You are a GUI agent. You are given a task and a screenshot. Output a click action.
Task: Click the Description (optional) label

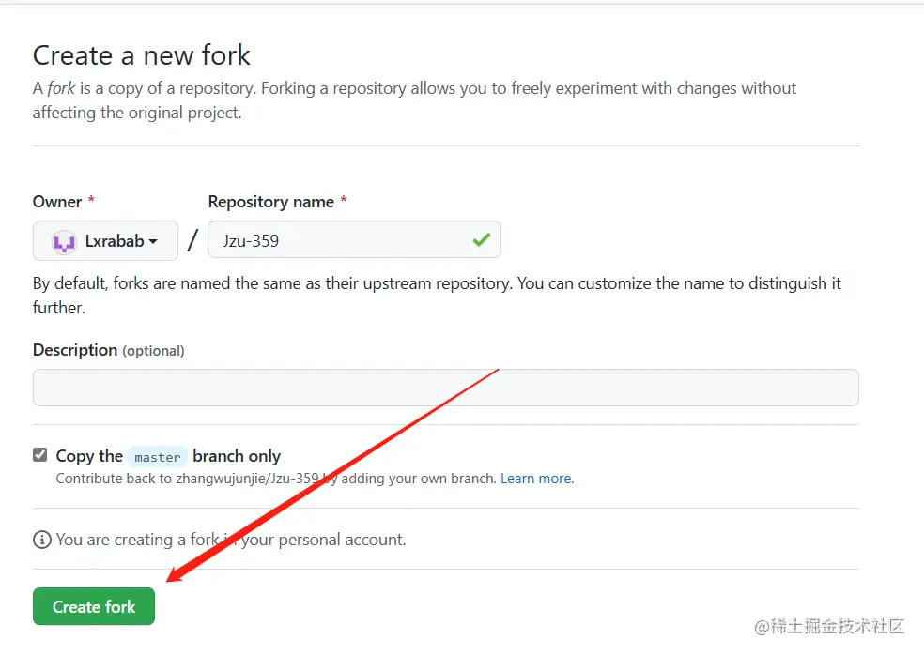[x=108, y=350]
